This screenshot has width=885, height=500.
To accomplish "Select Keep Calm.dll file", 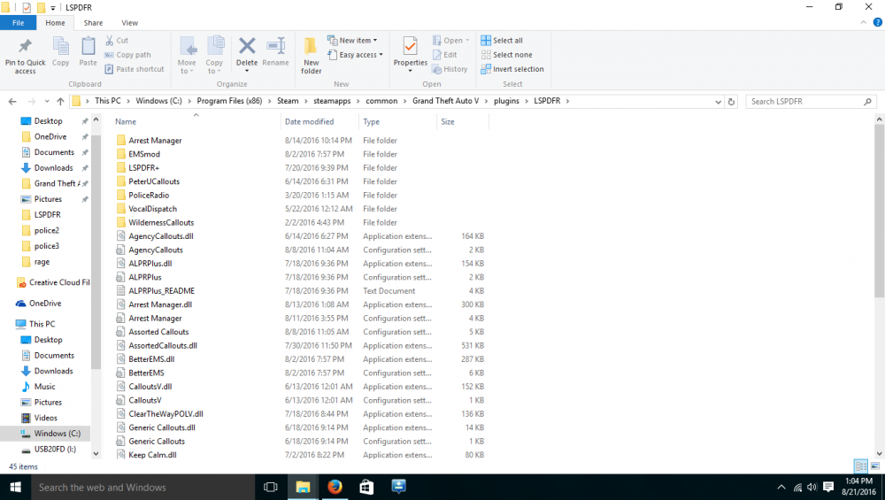I will [x=152, y=455].
